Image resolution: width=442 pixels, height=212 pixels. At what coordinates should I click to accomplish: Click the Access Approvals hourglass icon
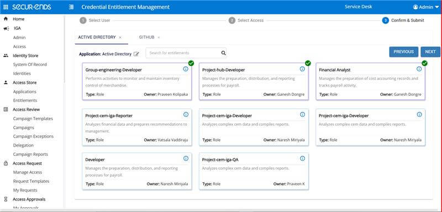pyautogui.click(x=6, y=199)
